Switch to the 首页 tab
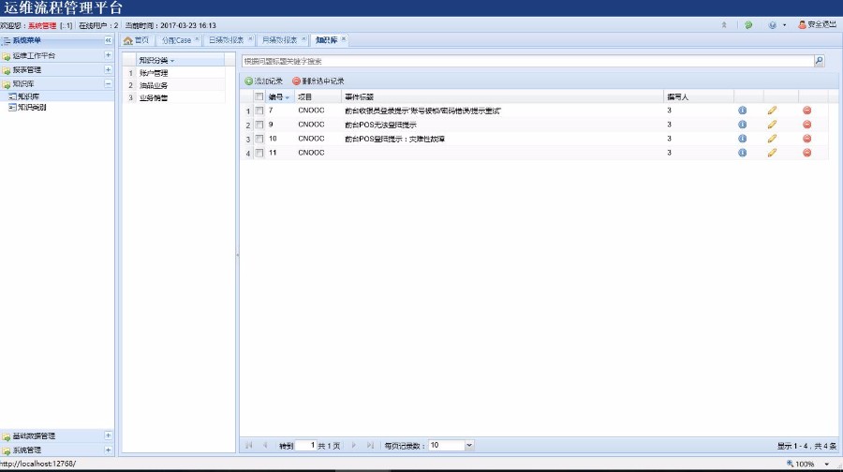The width and height of the screenshot is (843, 472). click(136, 40)
